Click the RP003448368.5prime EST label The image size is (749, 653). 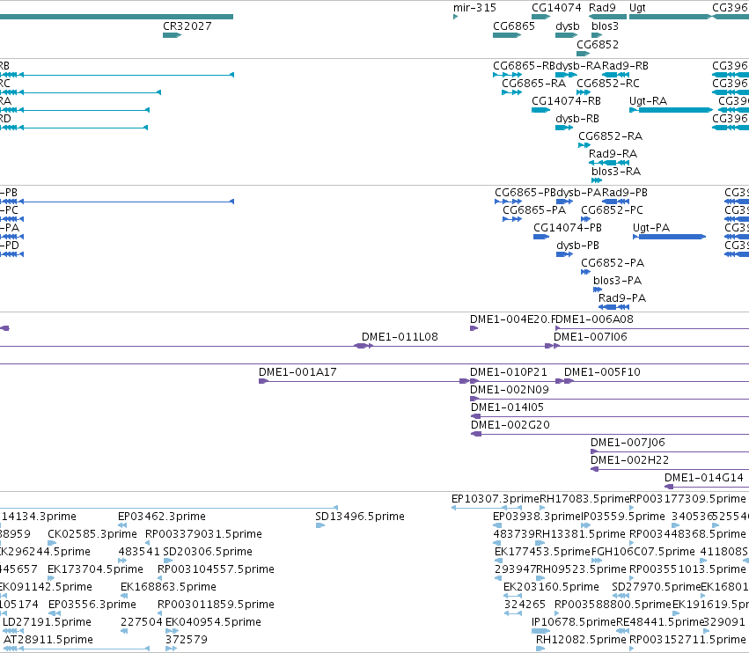point(687,534)
